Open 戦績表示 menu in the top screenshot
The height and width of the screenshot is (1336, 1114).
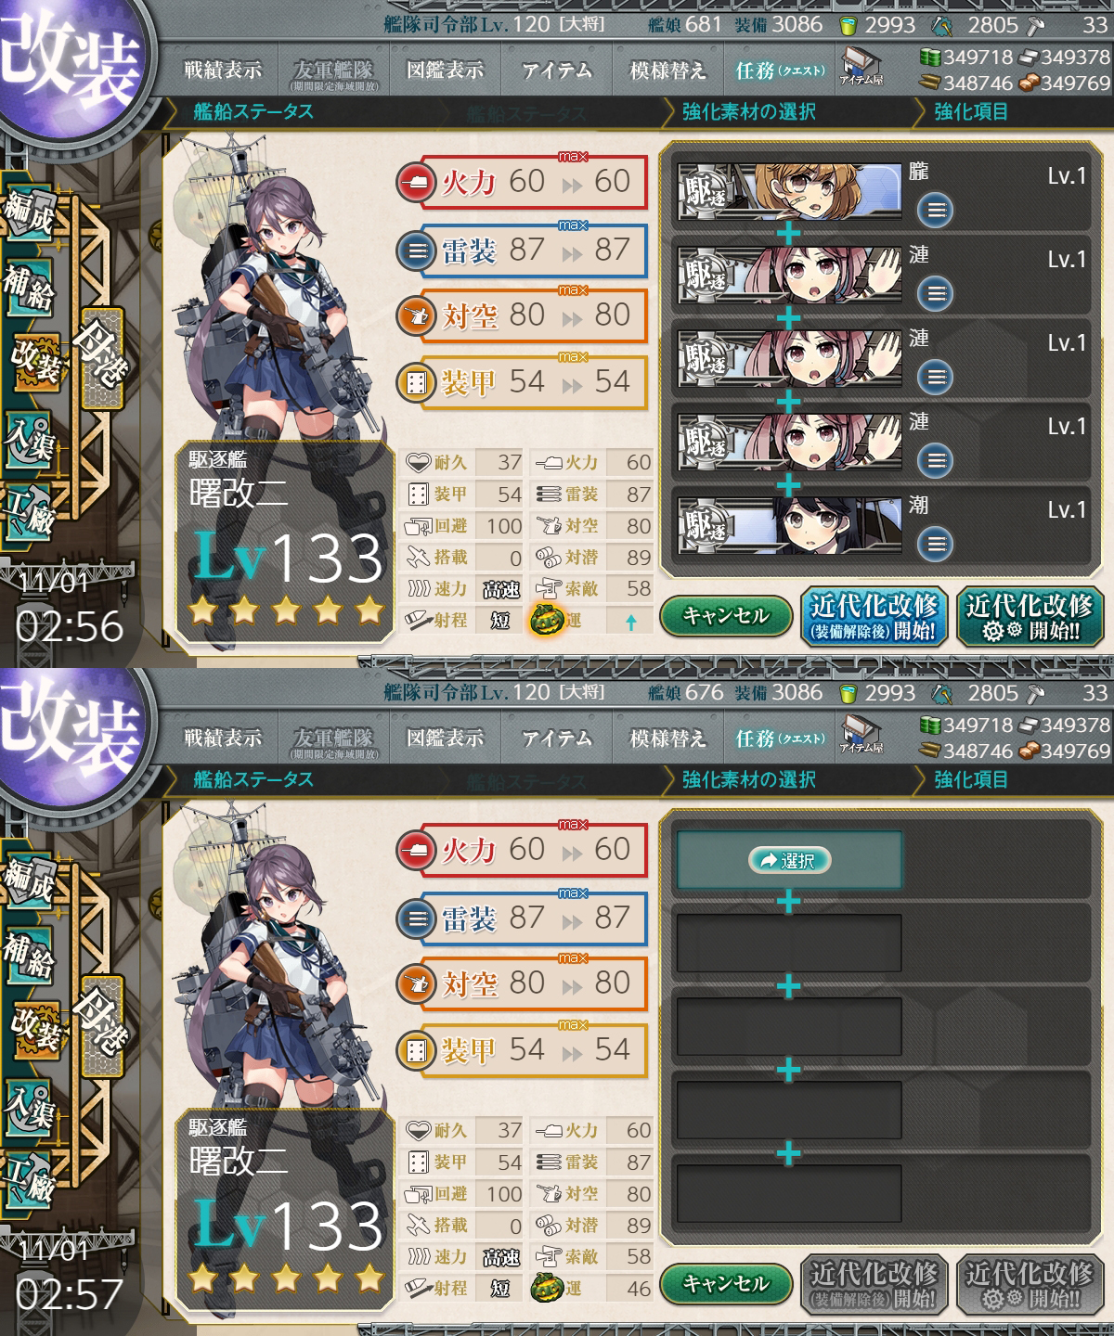coord(223,70)
